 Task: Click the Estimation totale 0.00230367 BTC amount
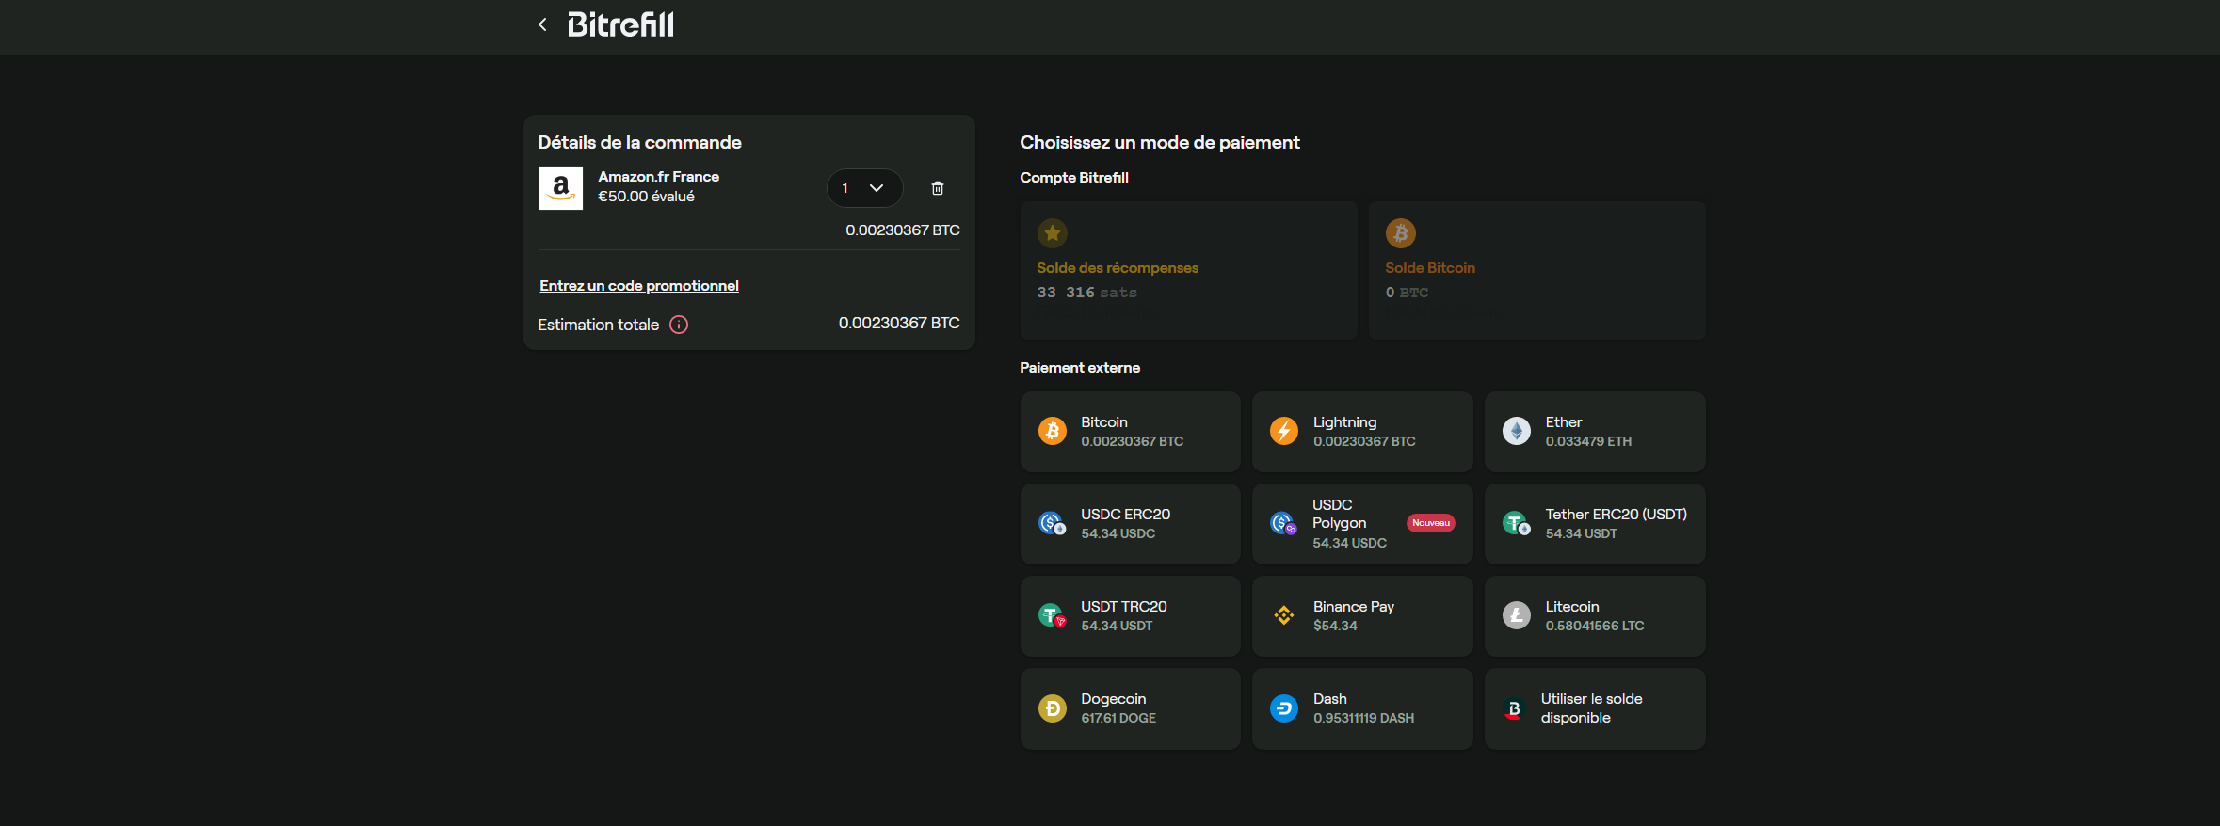[899, 323]
